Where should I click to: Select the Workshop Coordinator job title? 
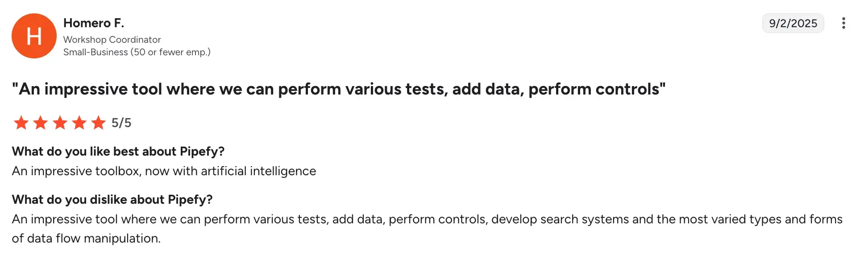112,40
